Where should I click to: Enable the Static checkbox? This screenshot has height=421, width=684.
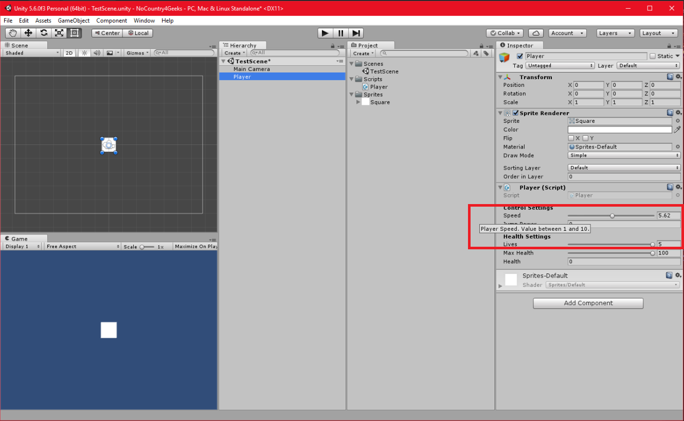tap(653, 56)
